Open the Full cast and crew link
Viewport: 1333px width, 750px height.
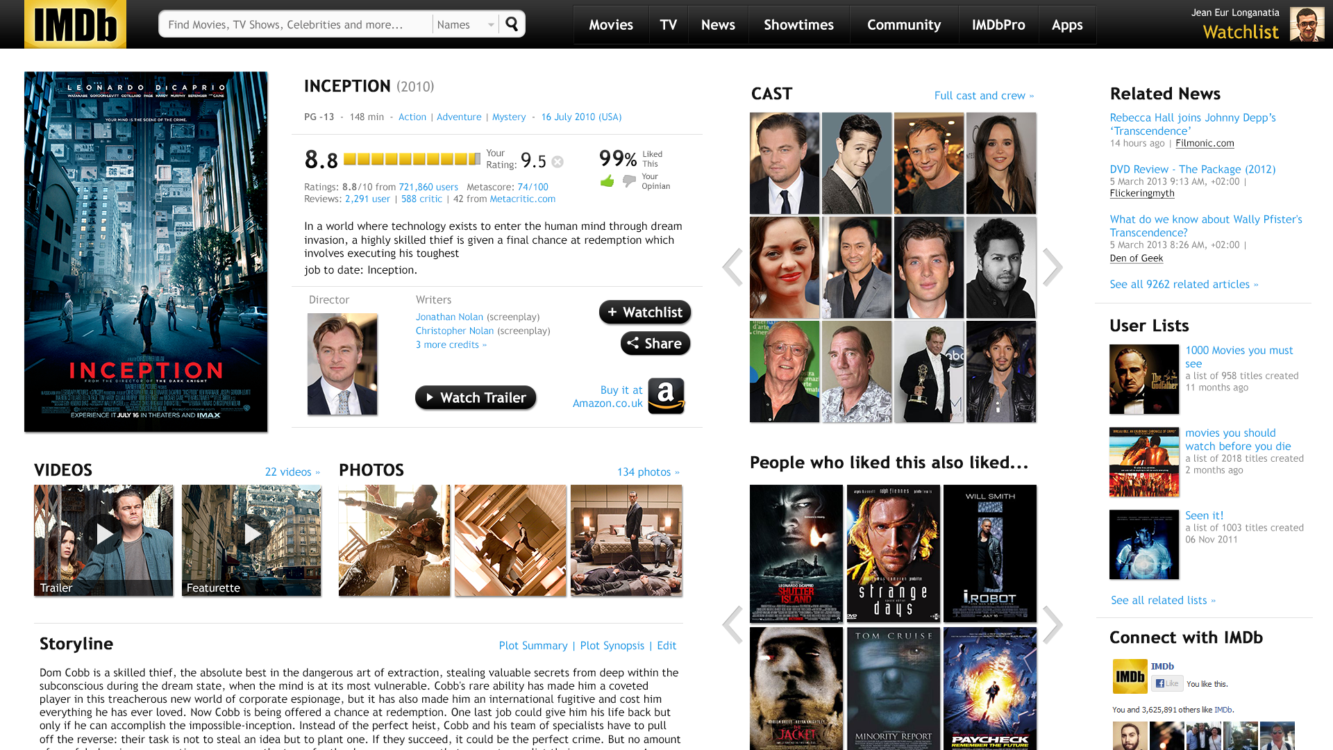pos(984,96)
